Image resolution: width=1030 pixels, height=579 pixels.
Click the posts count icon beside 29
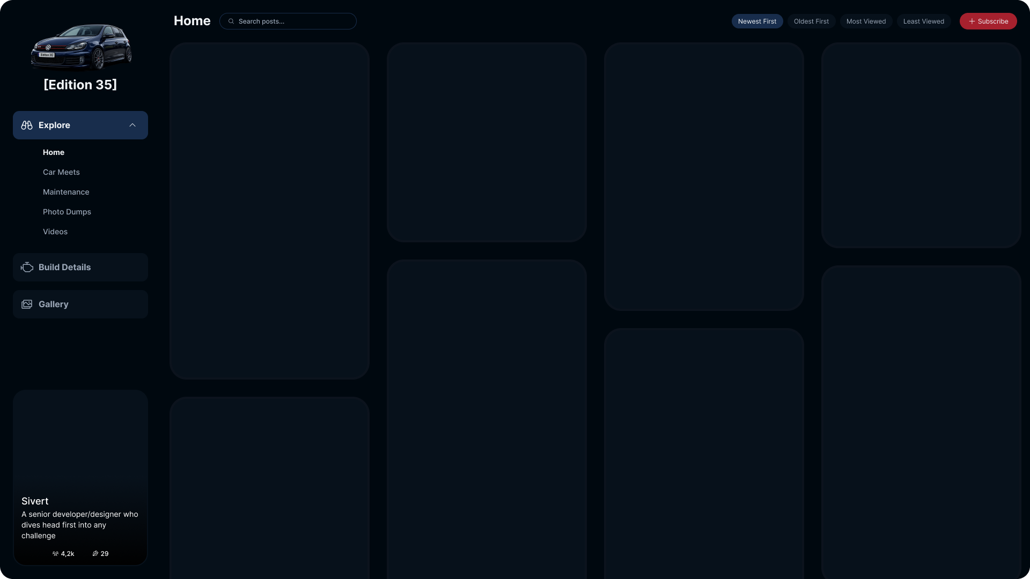[x=95, y=554]
